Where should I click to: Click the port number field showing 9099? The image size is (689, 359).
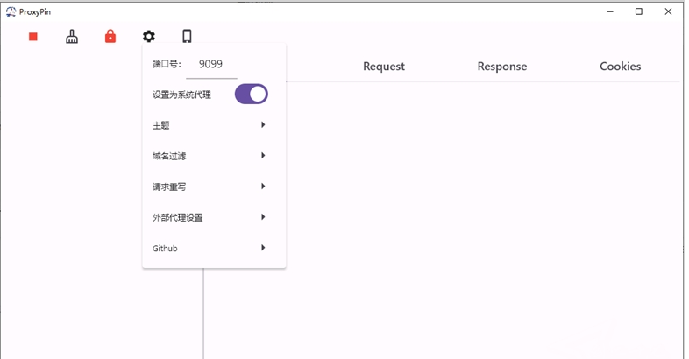(211, 65)
